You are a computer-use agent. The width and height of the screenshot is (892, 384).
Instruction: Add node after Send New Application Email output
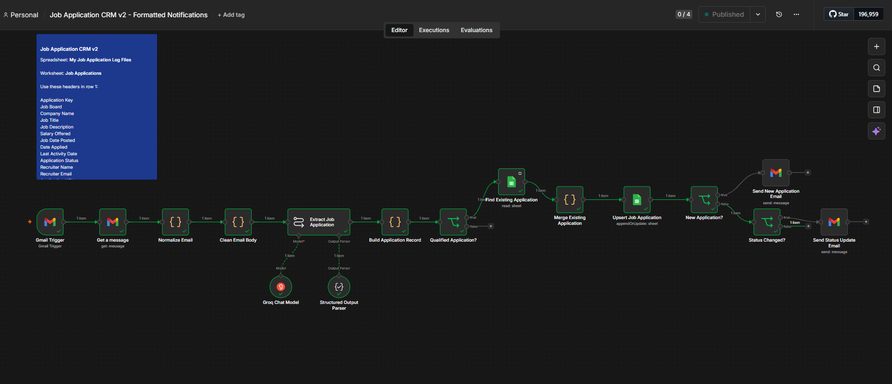point(808,173)
